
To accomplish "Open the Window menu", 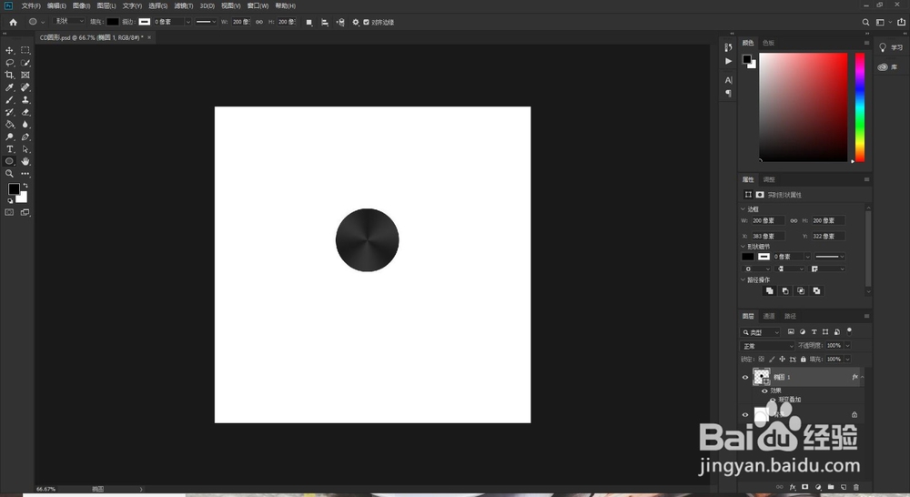I will 258,5.
